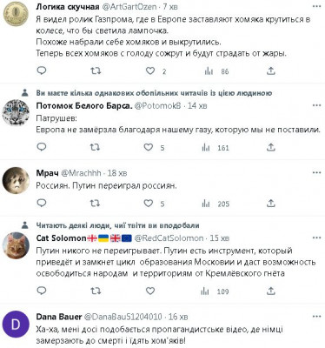The width and height of the screenshot is (325, 348).
Task: Reply to the Cat Solomon tweet
Action: tap(42, 291)
